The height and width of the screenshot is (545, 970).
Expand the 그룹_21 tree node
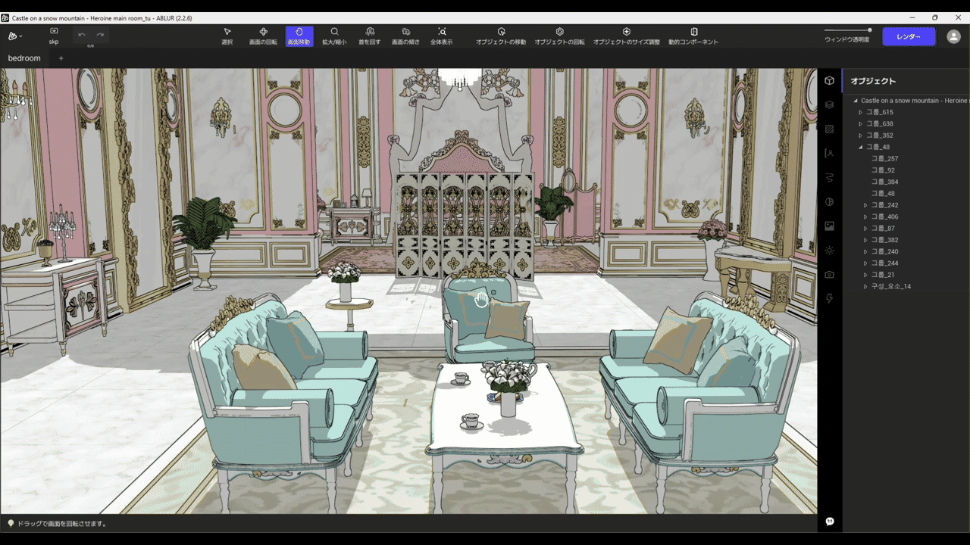coord(866,275)
